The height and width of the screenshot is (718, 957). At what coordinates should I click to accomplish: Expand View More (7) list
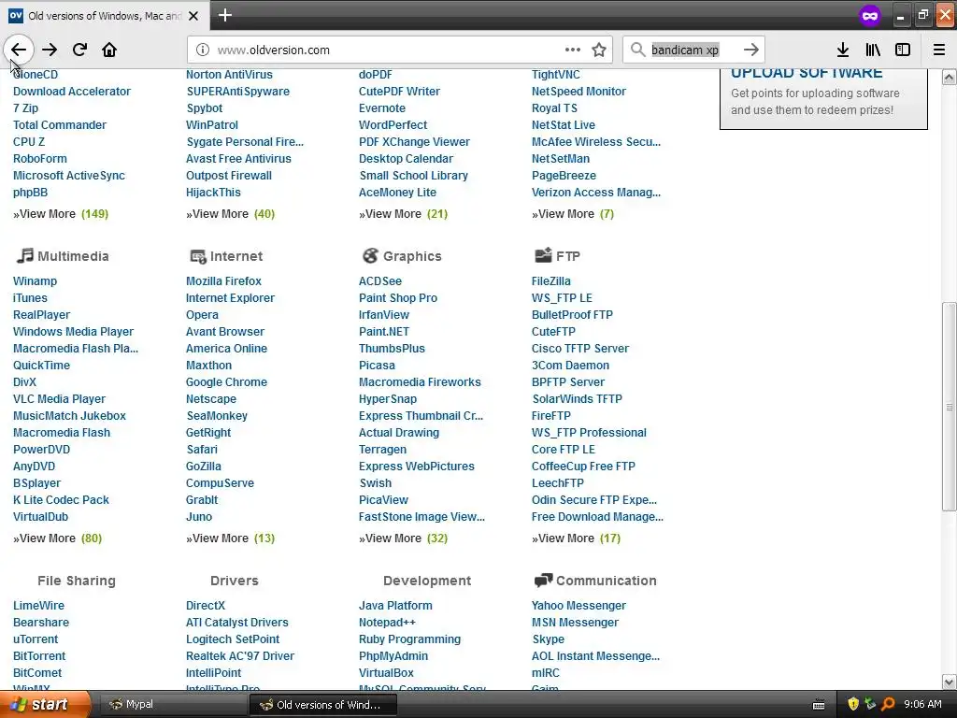(573, 214)
